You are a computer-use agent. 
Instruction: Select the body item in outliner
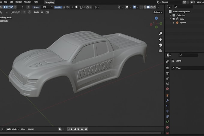(x=182, y=19)
